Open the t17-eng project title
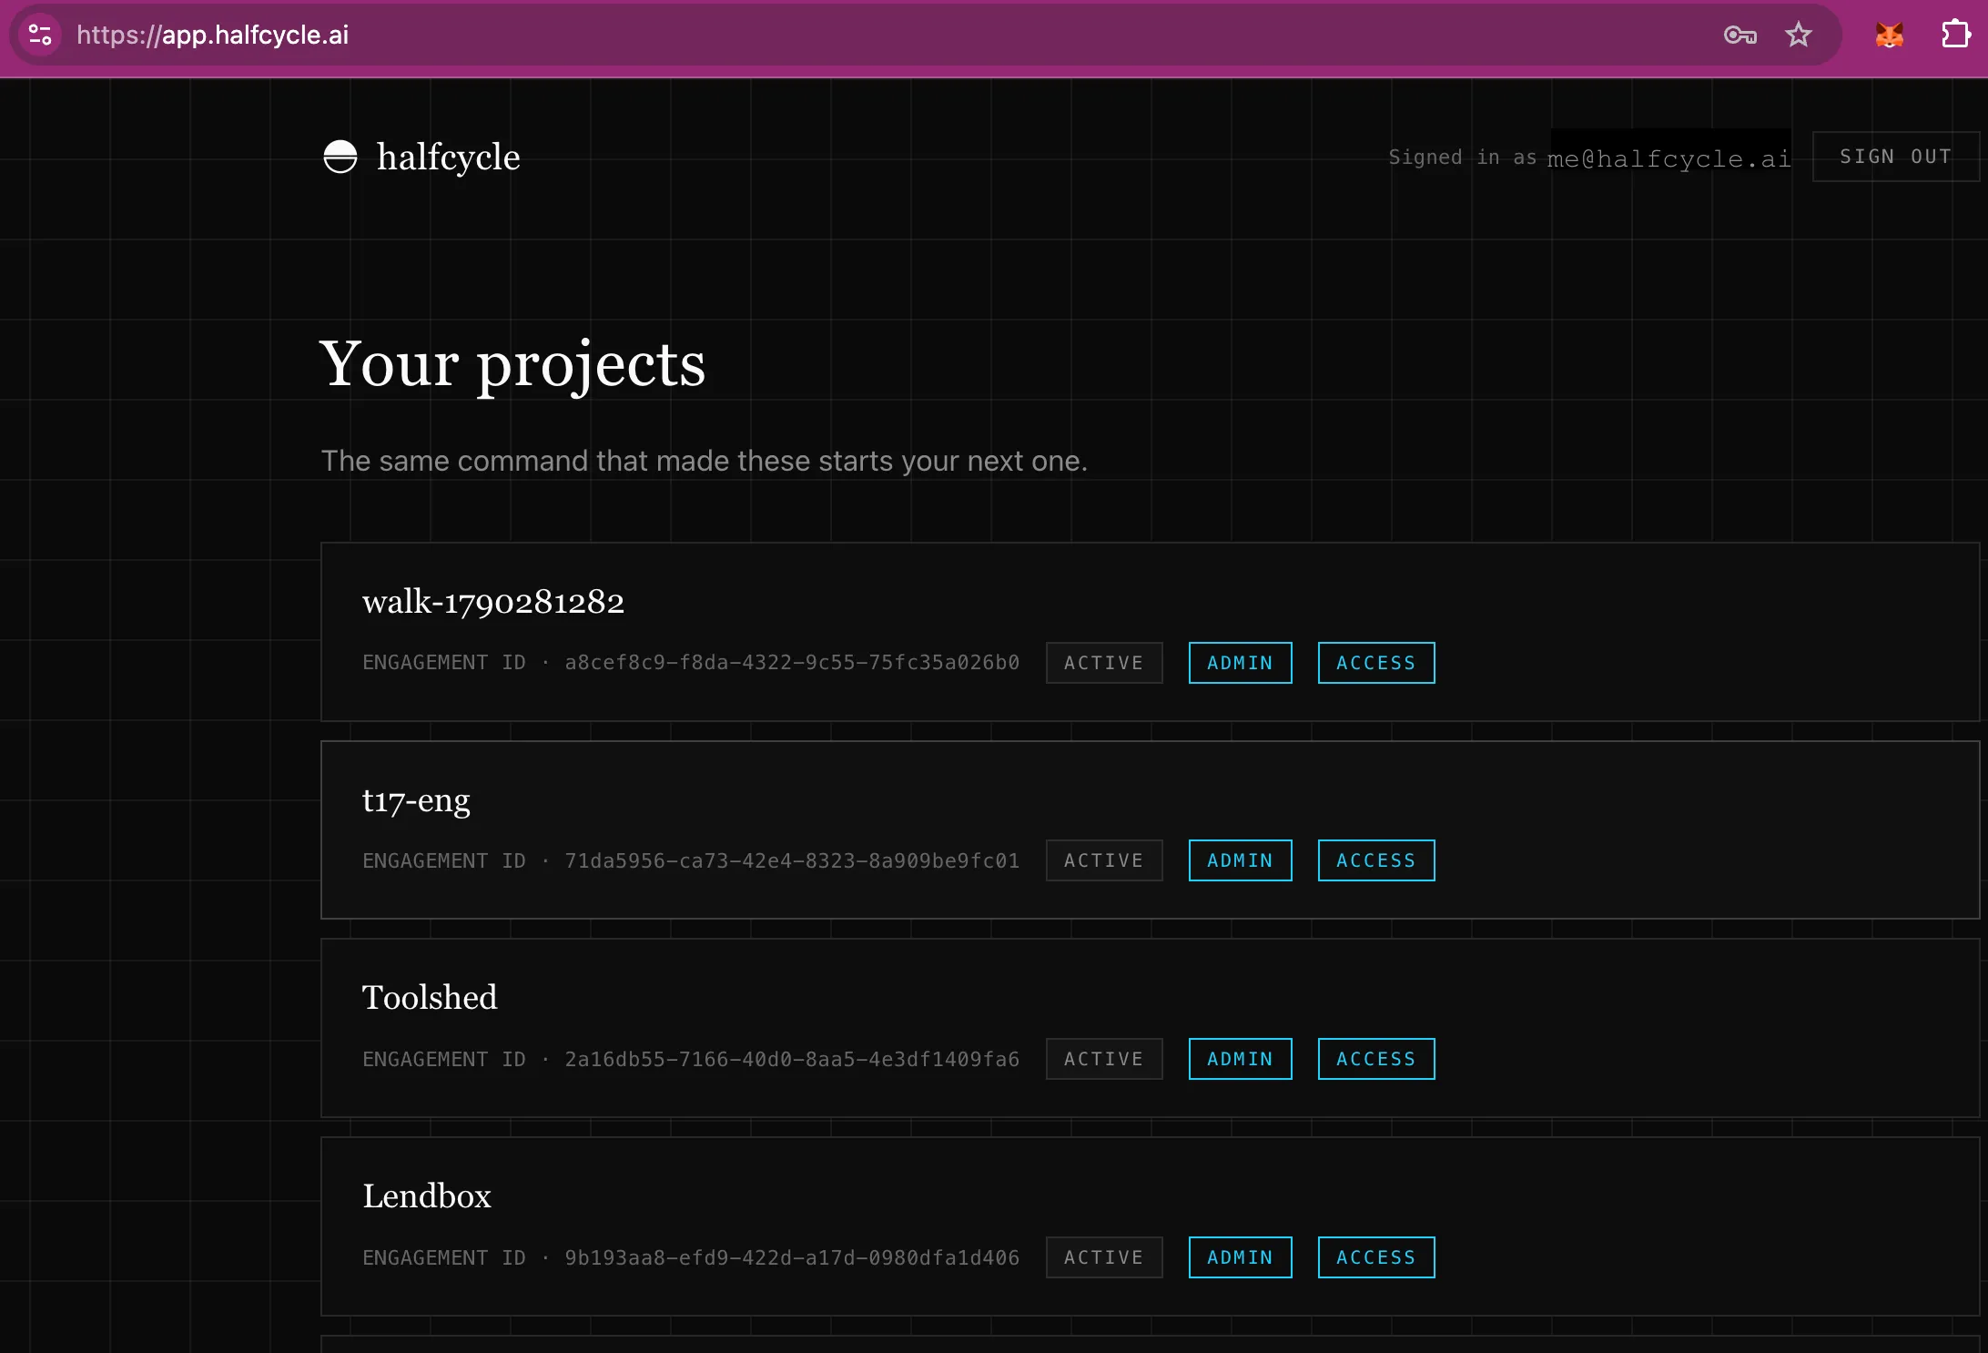Viewport: 1988px width, 1353px height. click(416, 799)
